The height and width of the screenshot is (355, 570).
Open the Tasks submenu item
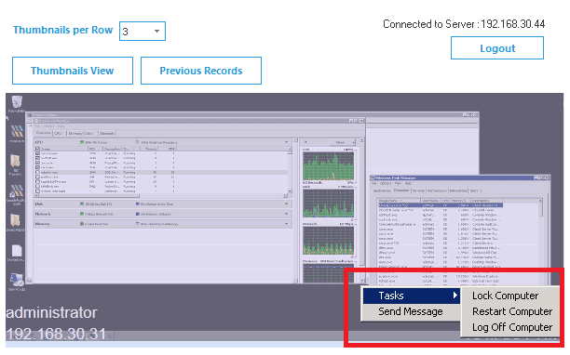click(411, 296)
